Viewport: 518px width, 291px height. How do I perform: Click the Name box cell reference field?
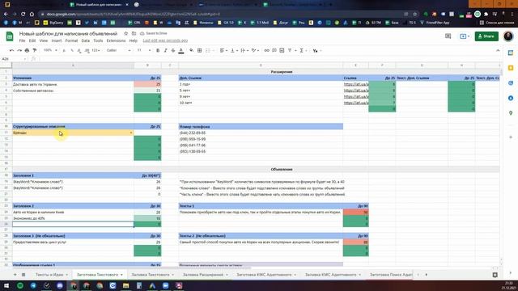pos(13,59)
